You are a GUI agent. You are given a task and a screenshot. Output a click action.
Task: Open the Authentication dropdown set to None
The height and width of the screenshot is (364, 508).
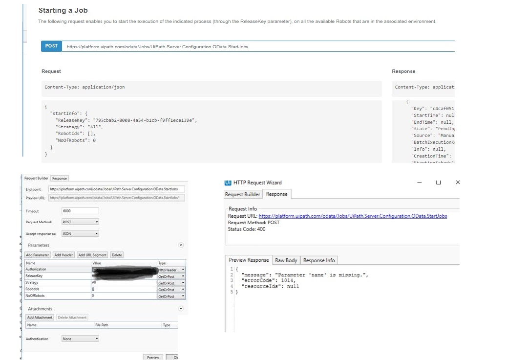[80, 339]
